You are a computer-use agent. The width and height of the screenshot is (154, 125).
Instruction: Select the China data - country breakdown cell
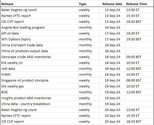click(39, 104)
